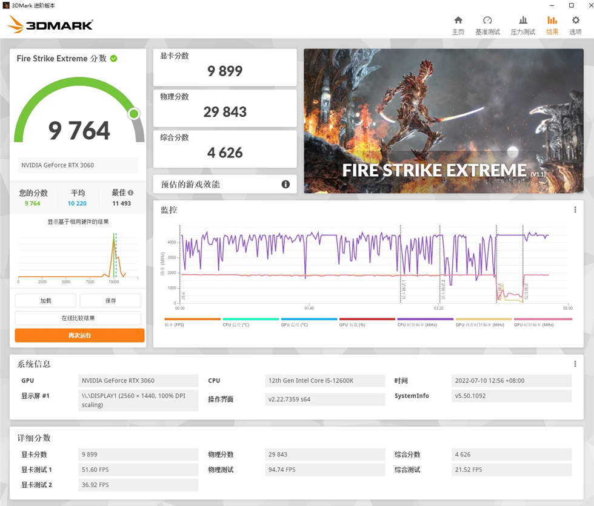Open the 监控 panel three-dot menu
This screenshot has height=506, width=594.
(x=575, y=209)
